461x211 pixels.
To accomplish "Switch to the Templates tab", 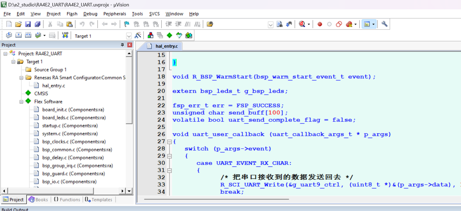I will pos(98,200).
